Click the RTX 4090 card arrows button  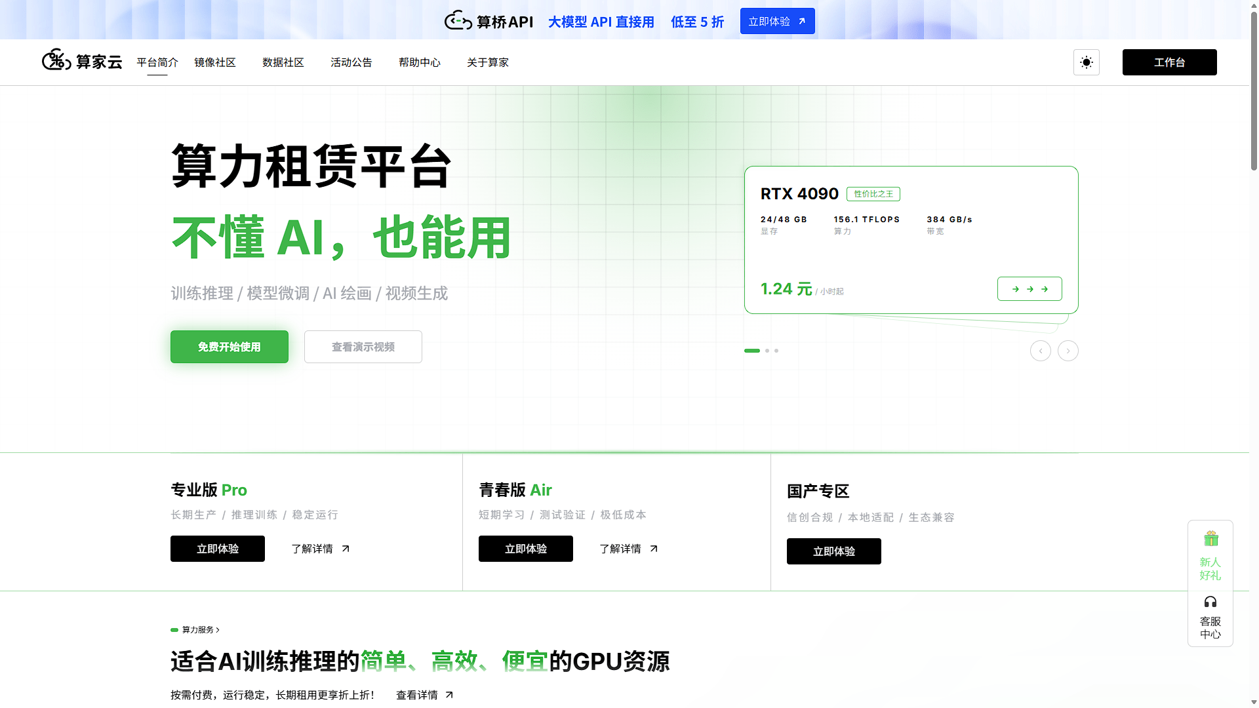(1029, 288)
